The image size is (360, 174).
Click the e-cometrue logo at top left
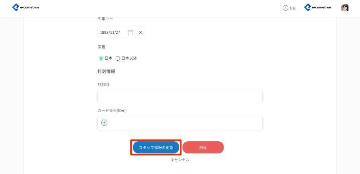(26, 7)
